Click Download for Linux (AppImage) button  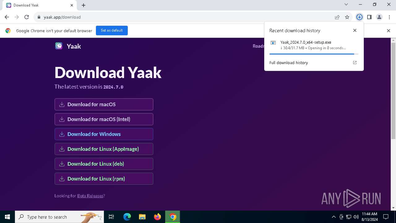tap(104, 149)
